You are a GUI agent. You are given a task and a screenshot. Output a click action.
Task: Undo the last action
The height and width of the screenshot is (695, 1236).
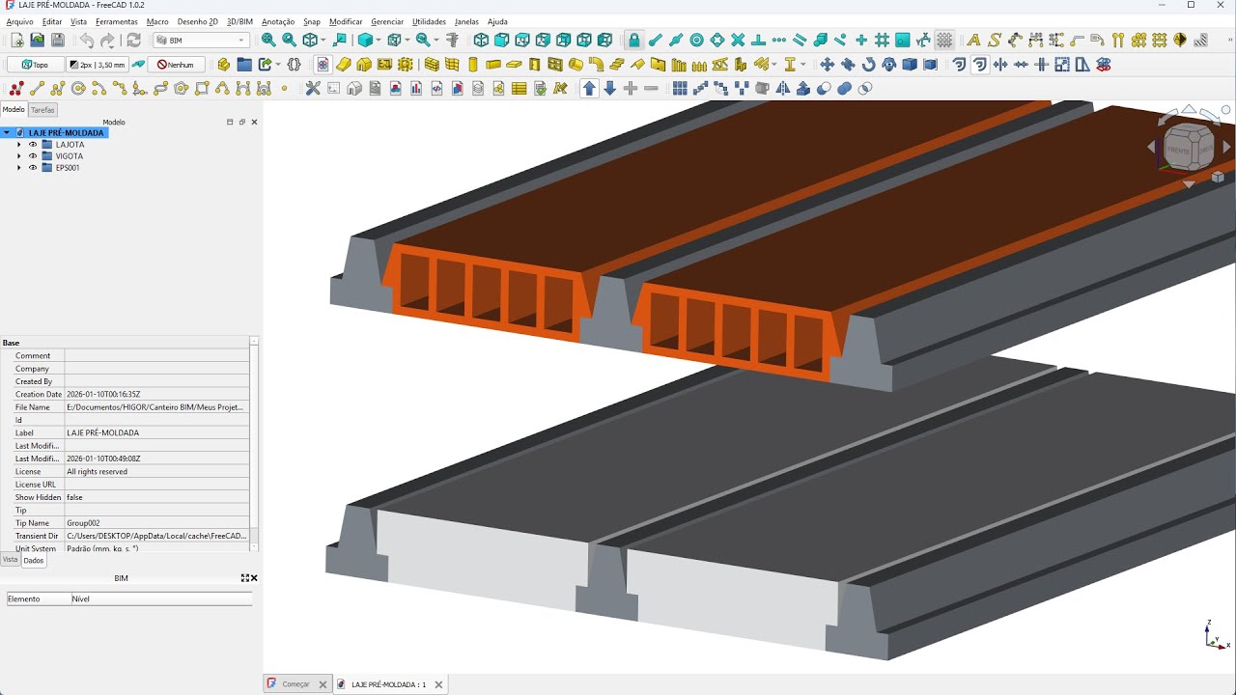click(x=87, y=41)
